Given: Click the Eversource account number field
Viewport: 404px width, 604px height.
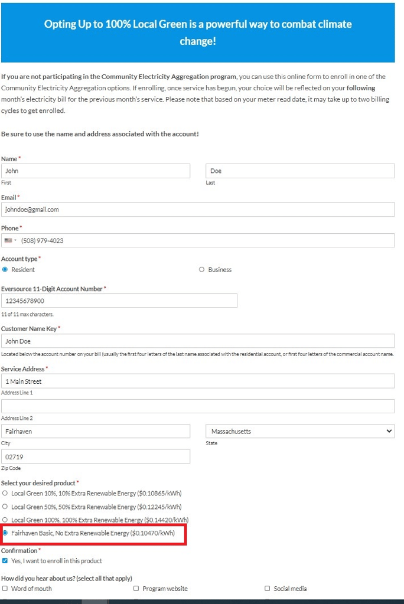Looking at the screenshot, I should (119, 301).
